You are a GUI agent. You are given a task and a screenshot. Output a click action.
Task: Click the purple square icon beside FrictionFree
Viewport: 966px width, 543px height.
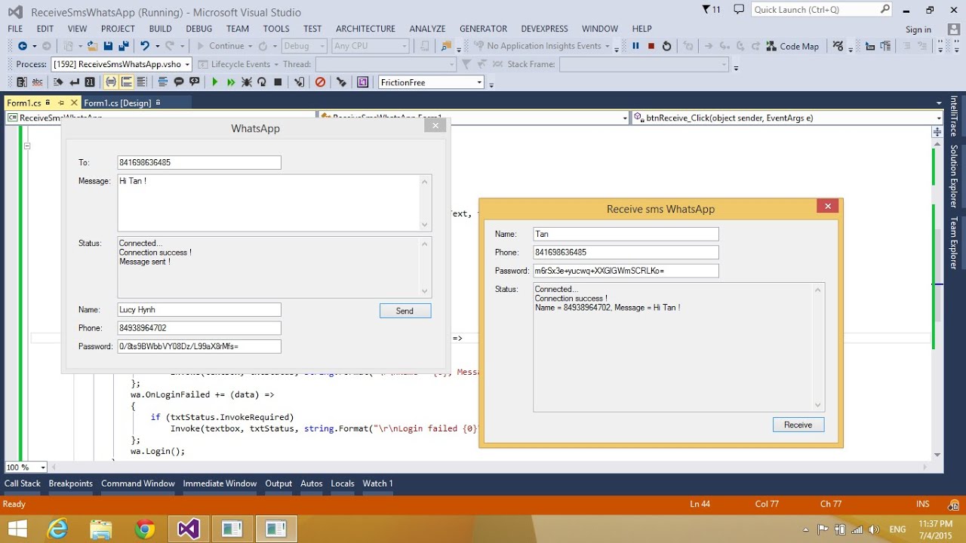(x=363, y=82)
